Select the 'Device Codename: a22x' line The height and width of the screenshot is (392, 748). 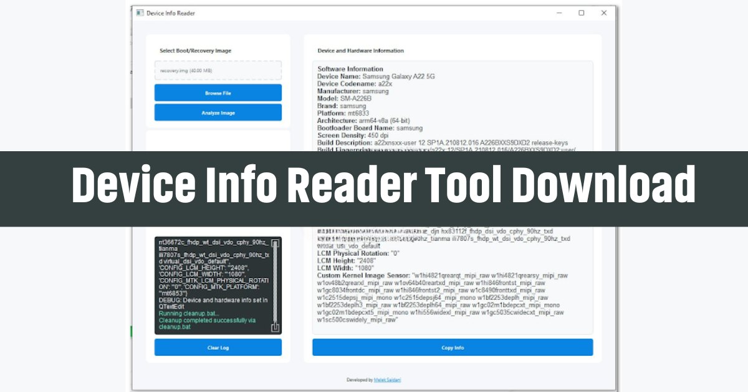(x=355, y=83)
